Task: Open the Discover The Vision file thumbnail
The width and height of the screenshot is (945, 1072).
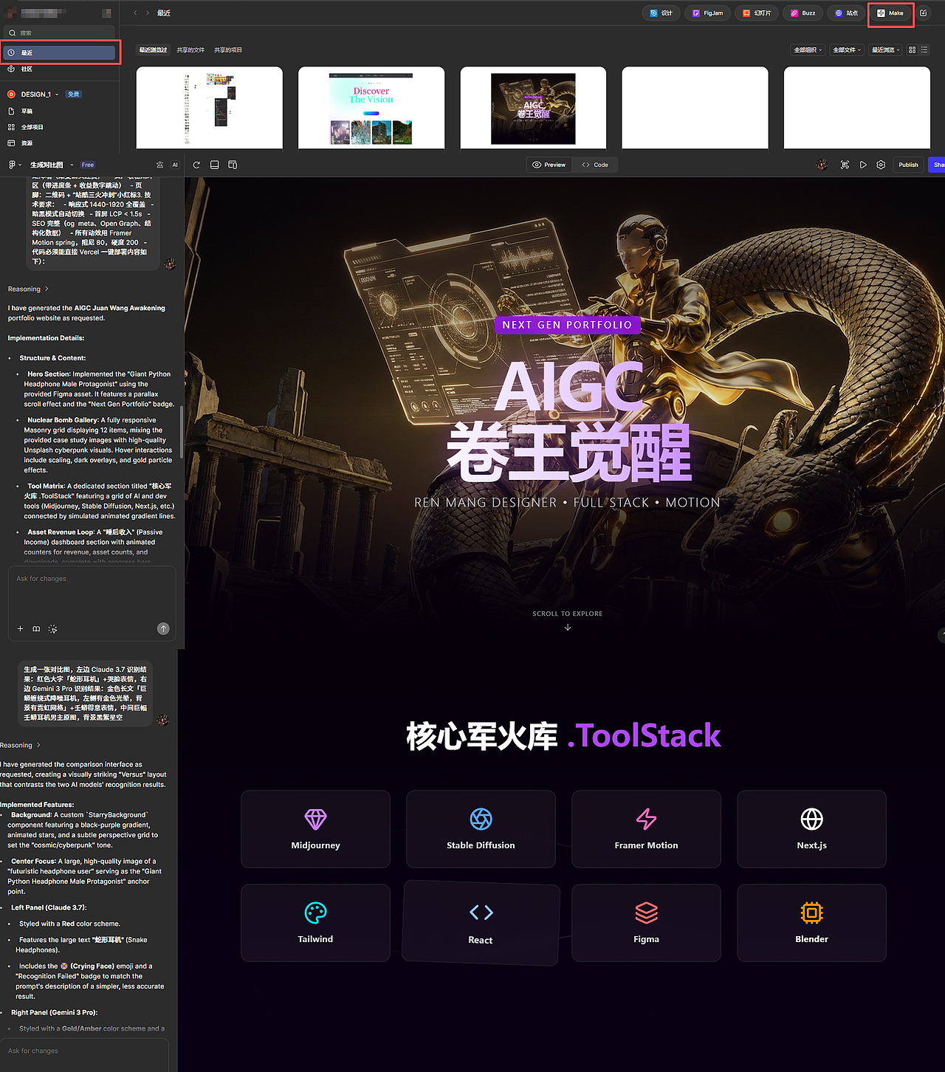Action: (371, 108)
